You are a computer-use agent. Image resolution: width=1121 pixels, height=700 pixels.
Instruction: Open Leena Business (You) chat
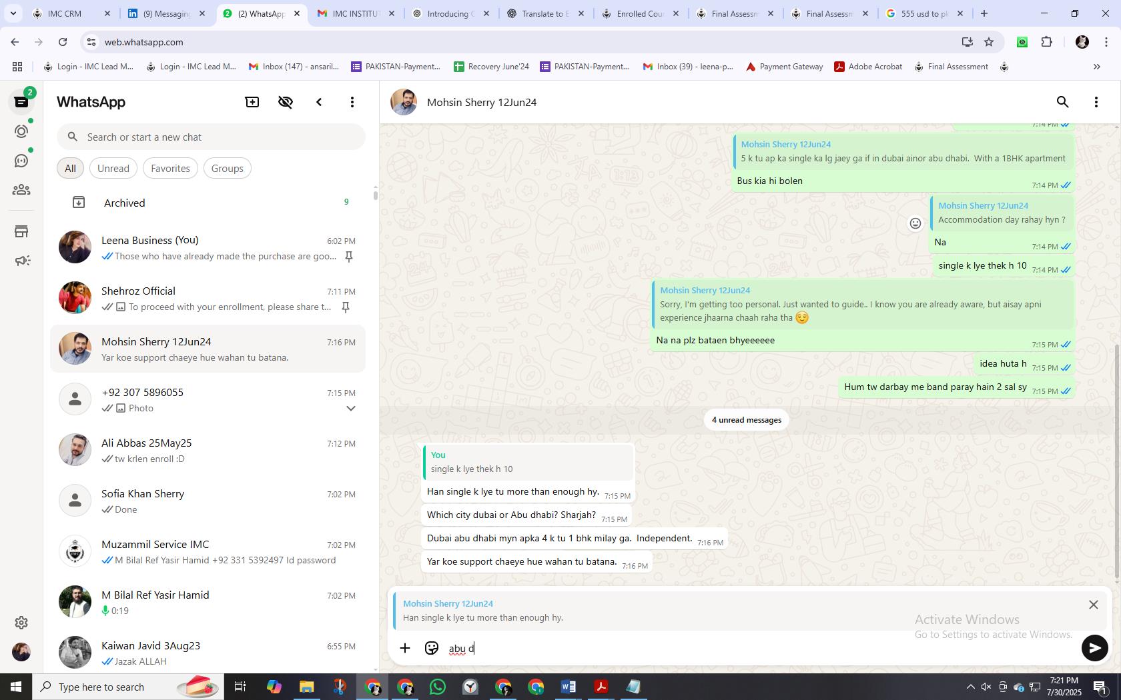[x=208, y=247]
